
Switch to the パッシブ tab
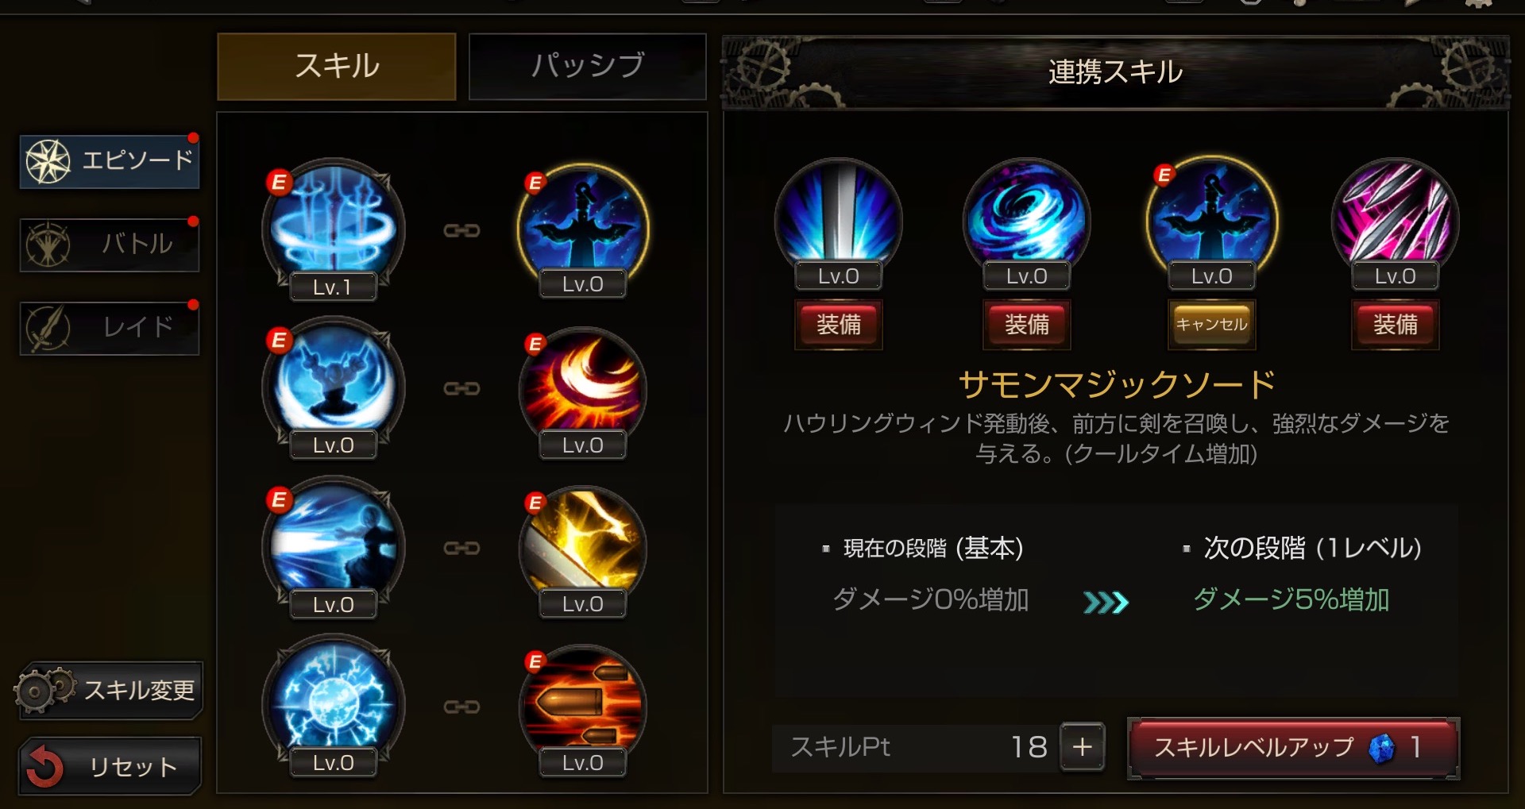coord(587,66)
